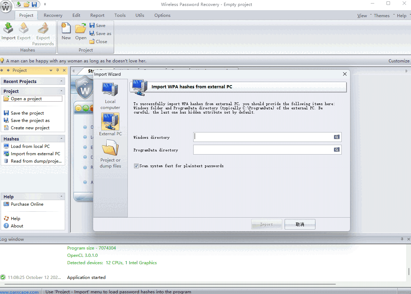Click the Windows directory browse magnifier
The height and width of the screenshot is (294, 411).
click(336, 137)
